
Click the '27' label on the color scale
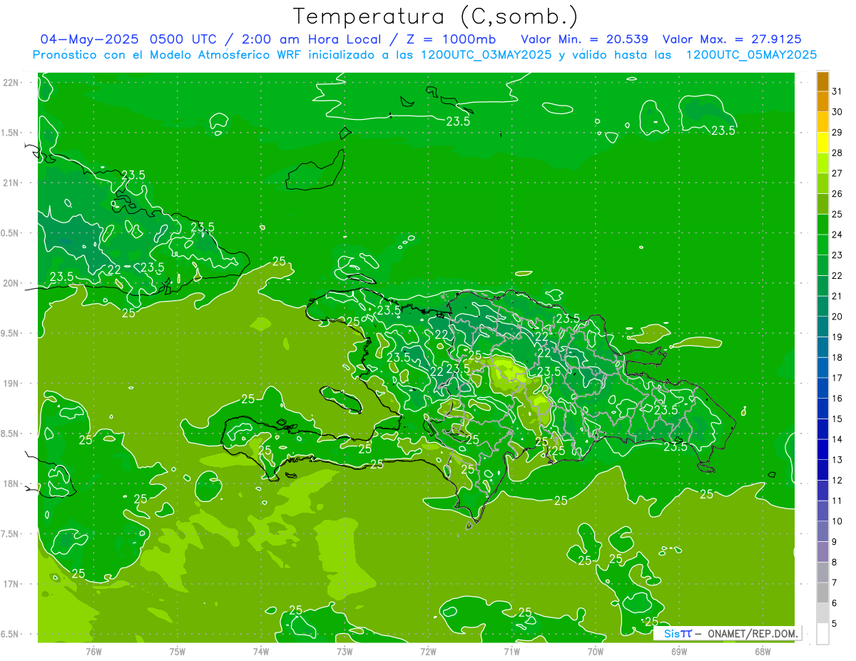tap(837, 173)
